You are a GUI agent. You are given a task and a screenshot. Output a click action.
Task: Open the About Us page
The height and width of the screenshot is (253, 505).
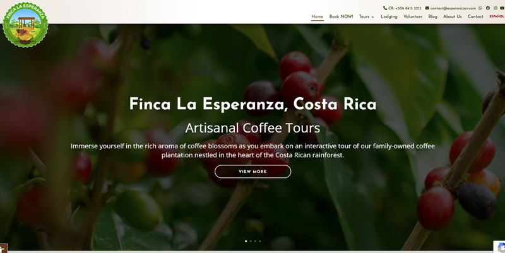click(452, 16)
